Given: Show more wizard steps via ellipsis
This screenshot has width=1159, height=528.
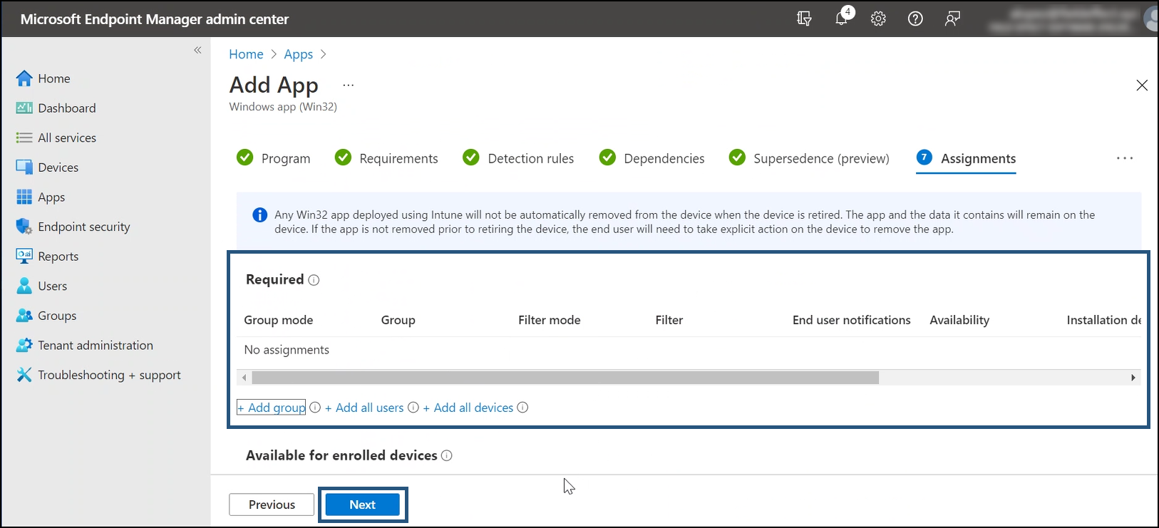Looking at the screenshot, I should (x=1125, y=158).
